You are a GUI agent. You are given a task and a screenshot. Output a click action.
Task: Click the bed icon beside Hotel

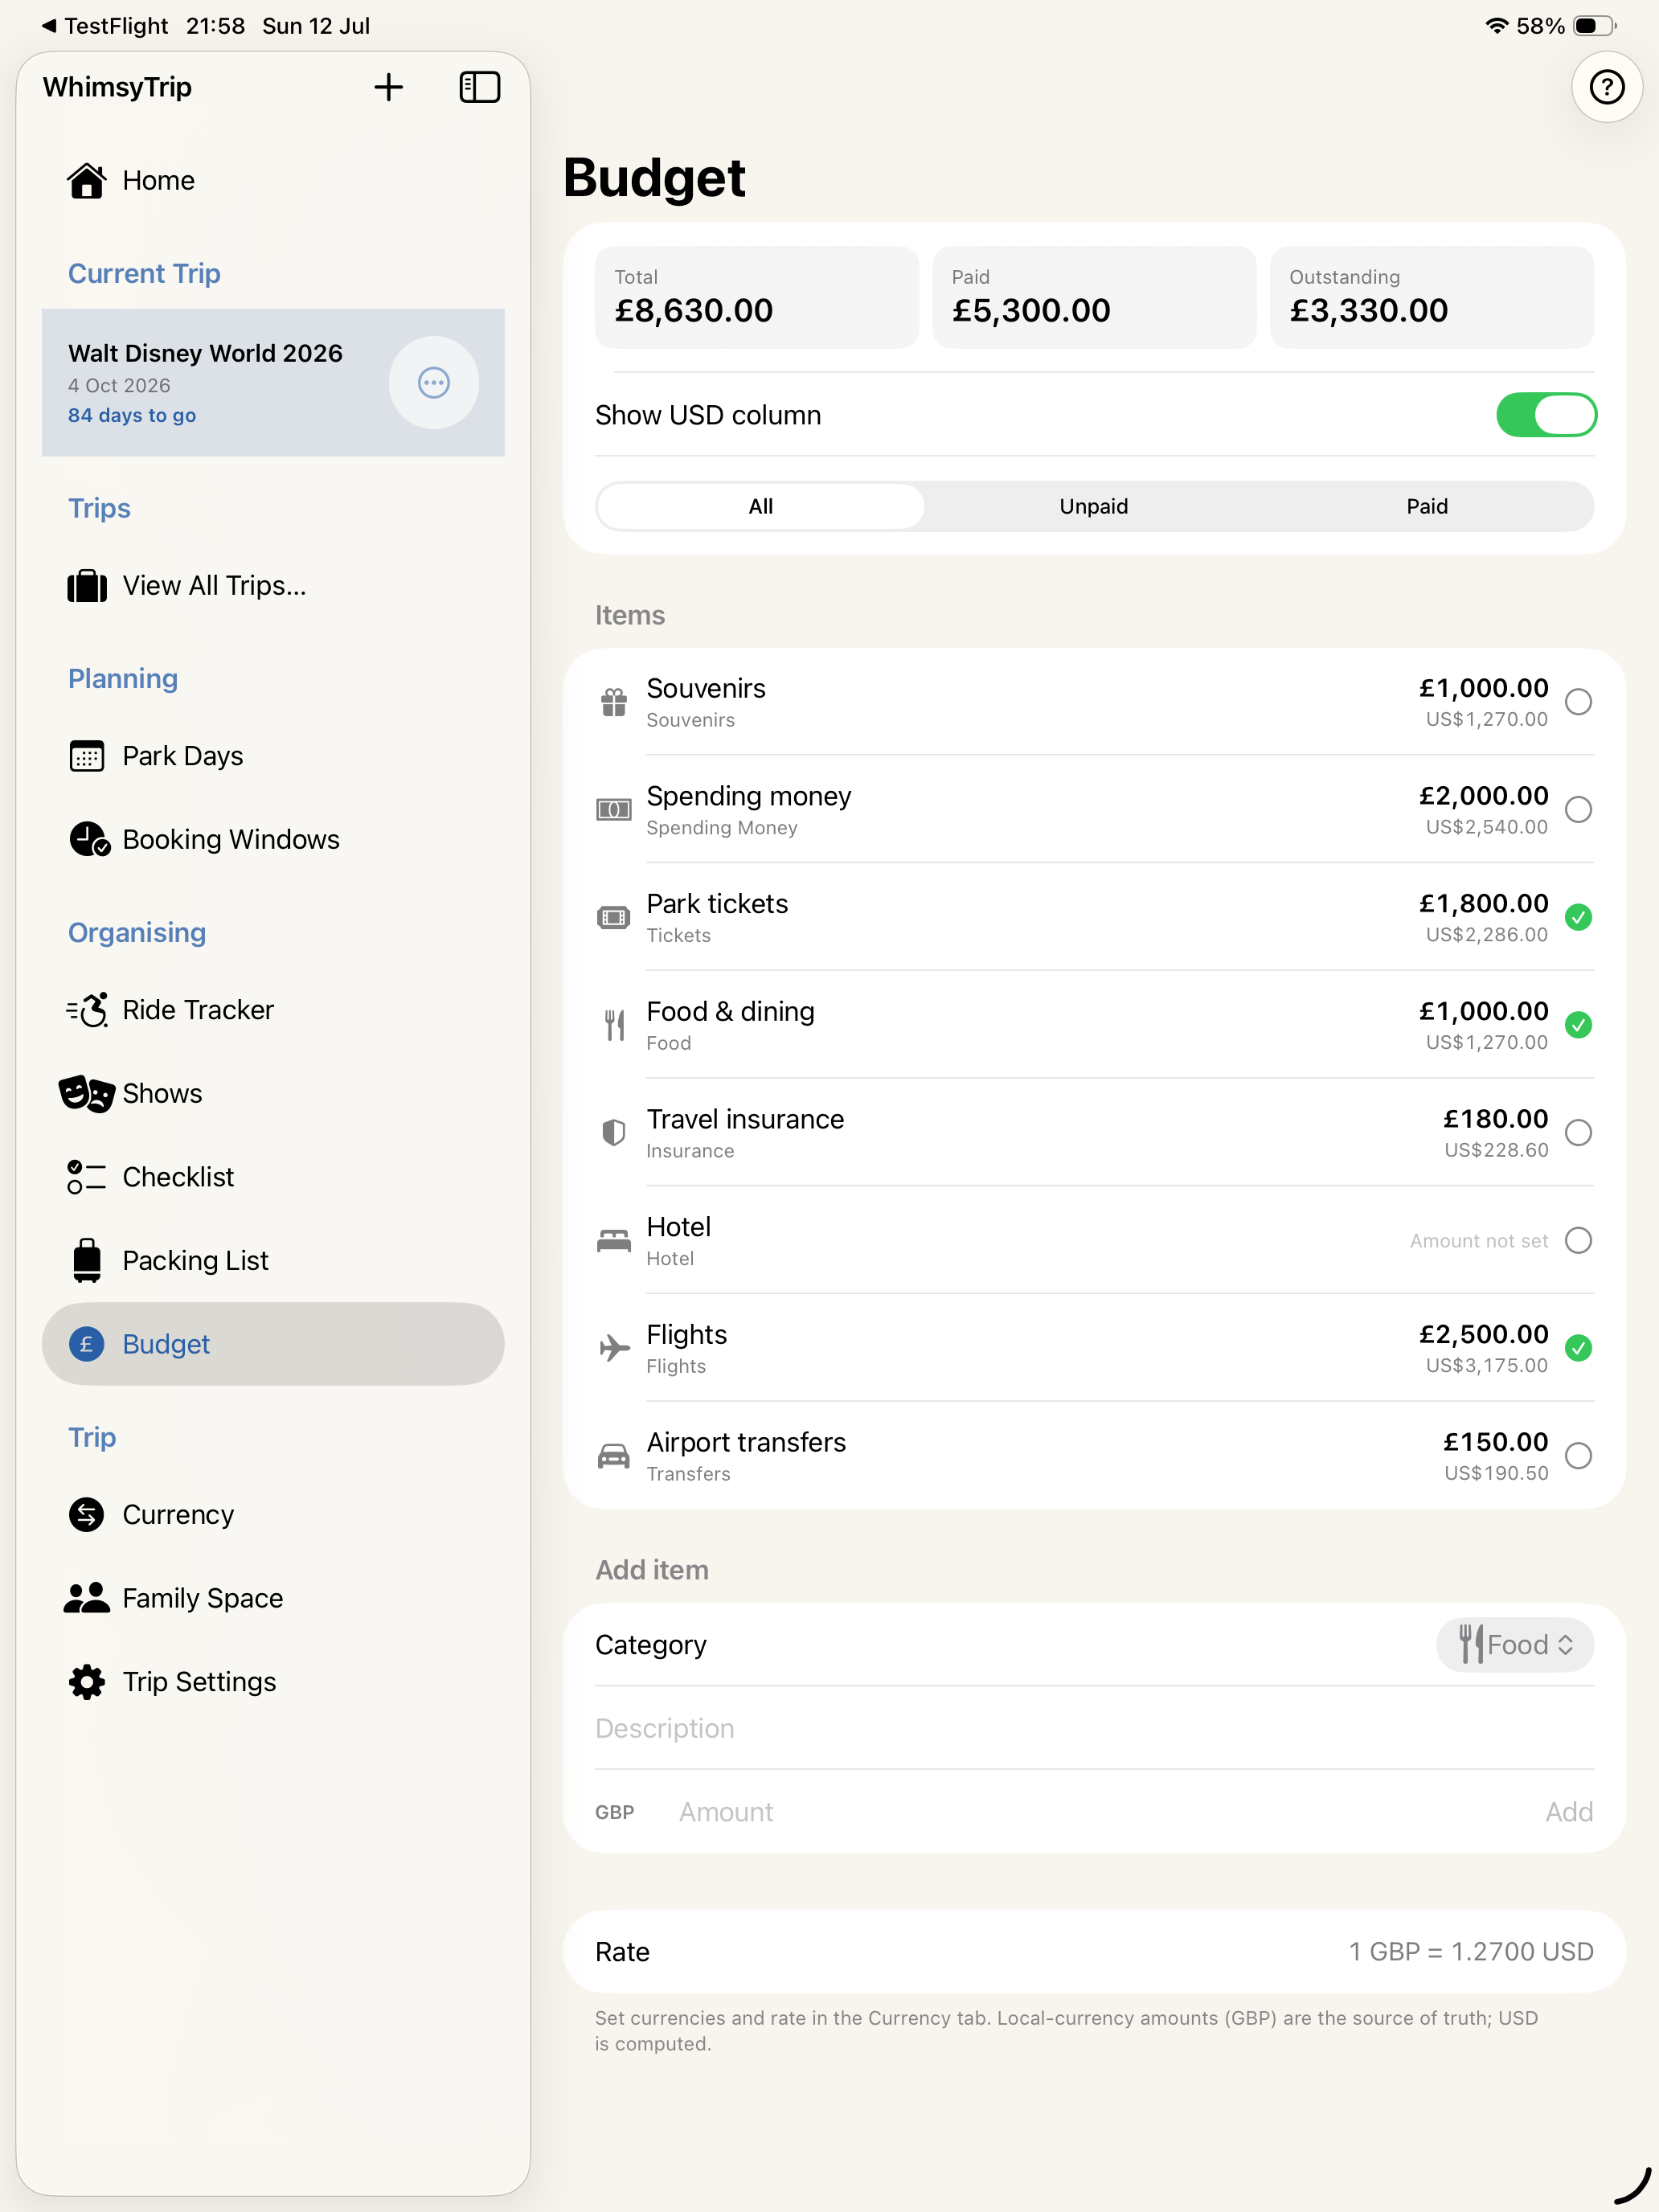[614, 1241]
